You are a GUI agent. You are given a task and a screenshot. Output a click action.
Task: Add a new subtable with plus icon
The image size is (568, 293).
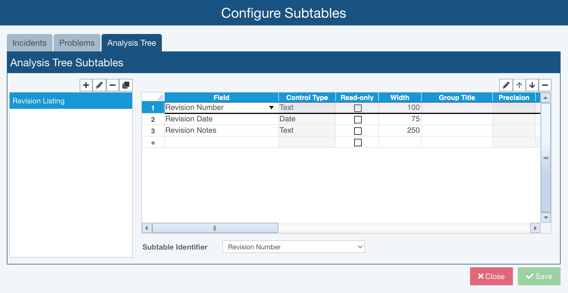click(x=86, y=85)
